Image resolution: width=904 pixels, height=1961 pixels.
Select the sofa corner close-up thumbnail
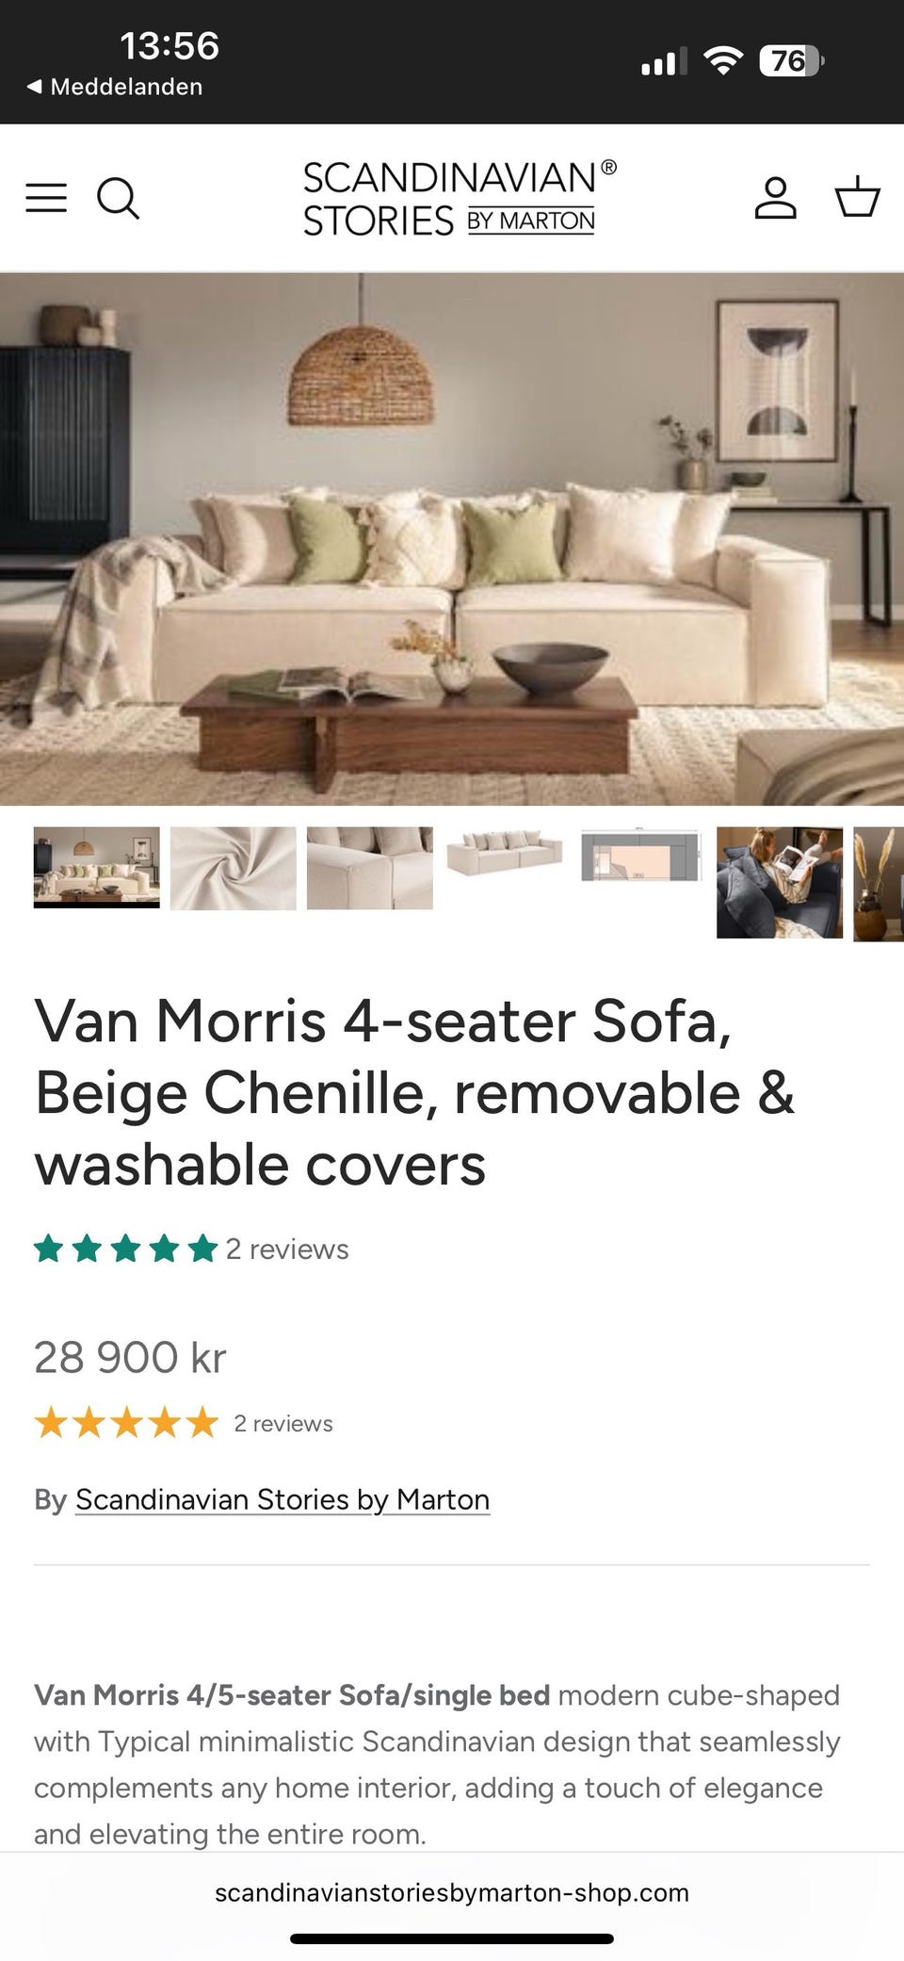point(370,868)
